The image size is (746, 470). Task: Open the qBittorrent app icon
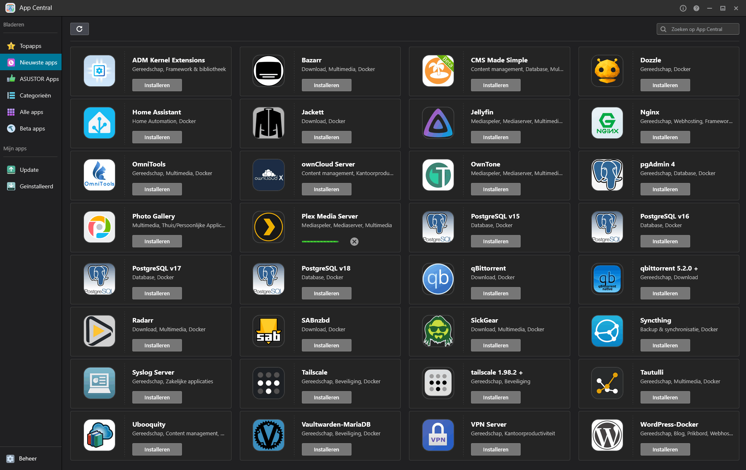pos(438,279)
